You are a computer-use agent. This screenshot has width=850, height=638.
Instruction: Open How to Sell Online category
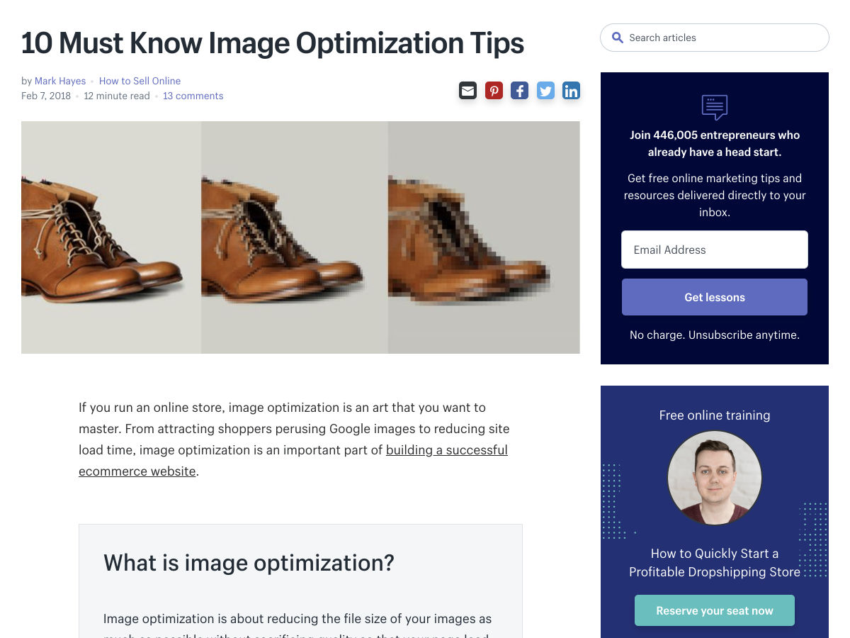[140, 81]
